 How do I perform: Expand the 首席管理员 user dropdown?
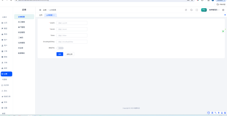pyautogui.click(x=214, y=10)
